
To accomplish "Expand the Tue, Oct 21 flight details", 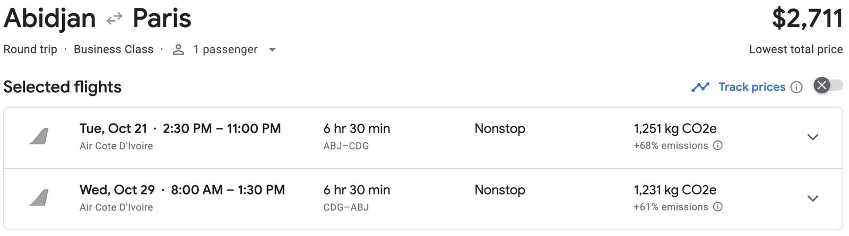I will pyautogui.click(x=812, y=137).
